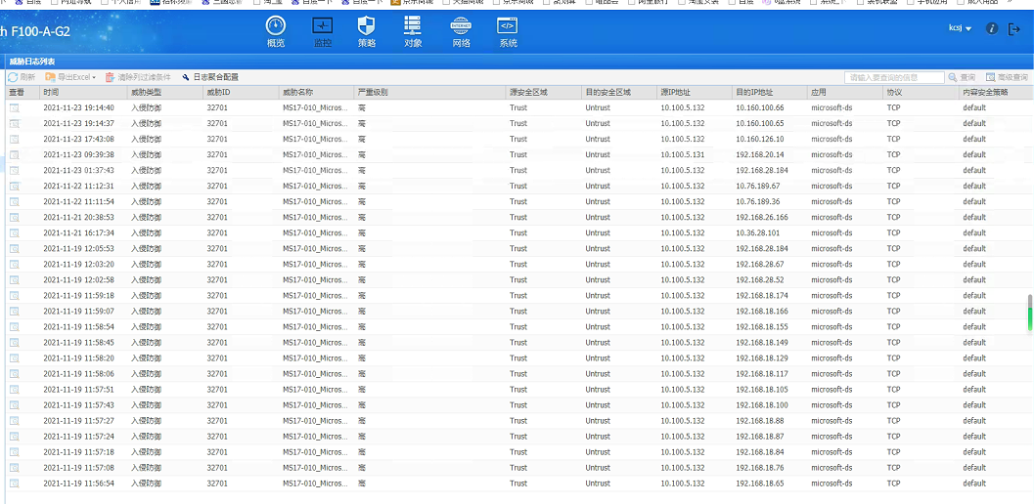Click the 监控 monitor icon
This screenshot has width=1034, height=504.
click(322, 27)
